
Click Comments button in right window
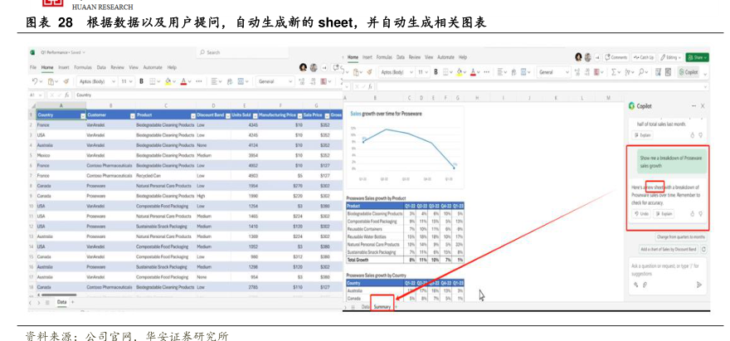[616, 57]
